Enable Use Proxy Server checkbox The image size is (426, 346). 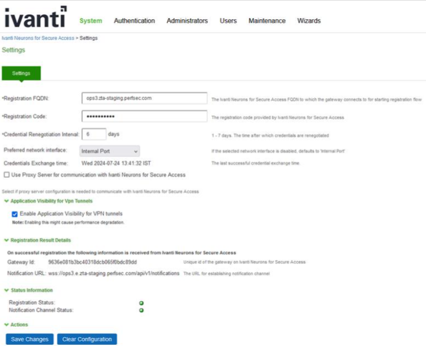(x=7, y=175)
